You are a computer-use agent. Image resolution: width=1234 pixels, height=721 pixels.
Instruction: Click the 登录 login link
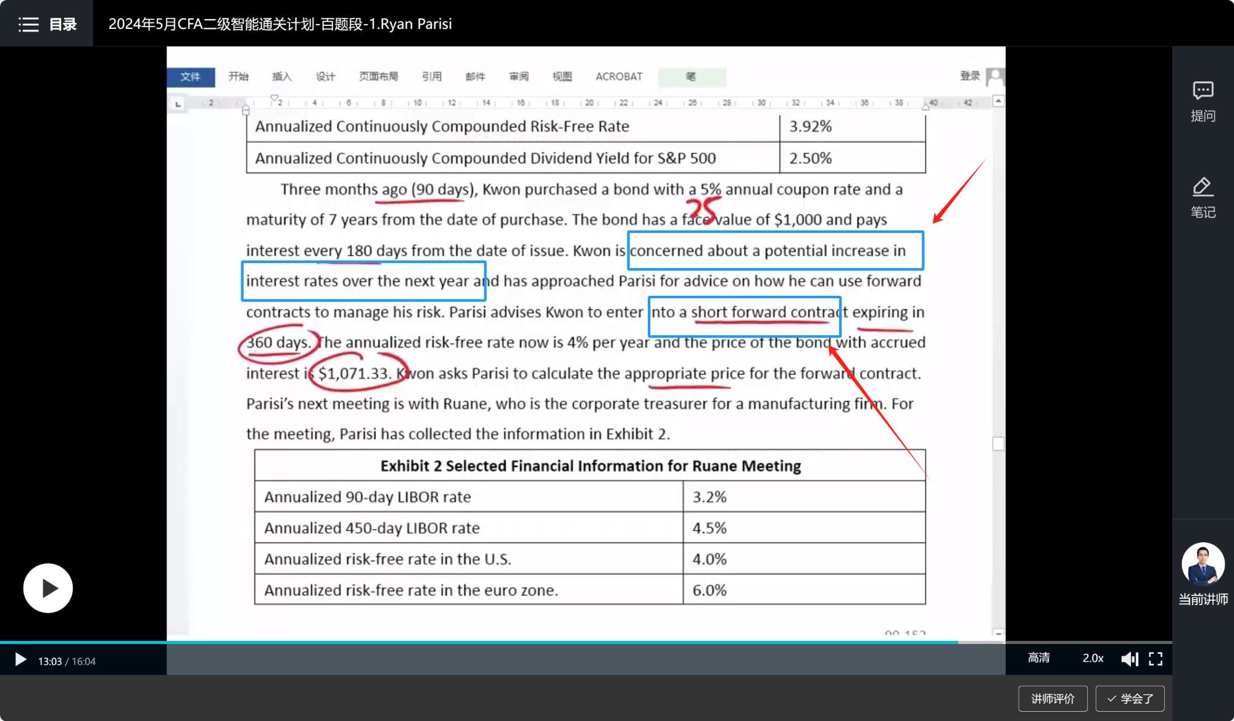(x=969, y=76)
